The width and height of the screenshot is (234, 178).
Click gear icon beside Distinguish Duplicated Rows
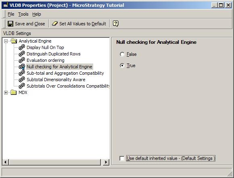click(x=22, y=54)
